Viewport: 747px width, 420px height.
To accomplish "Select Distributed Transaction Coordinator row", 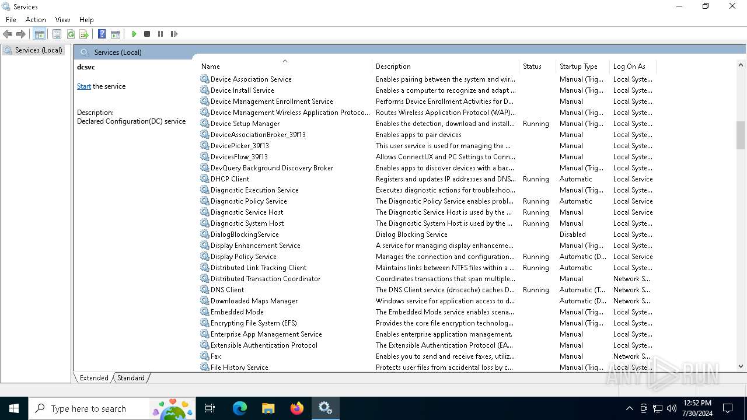I will click(x=427, y=279).
